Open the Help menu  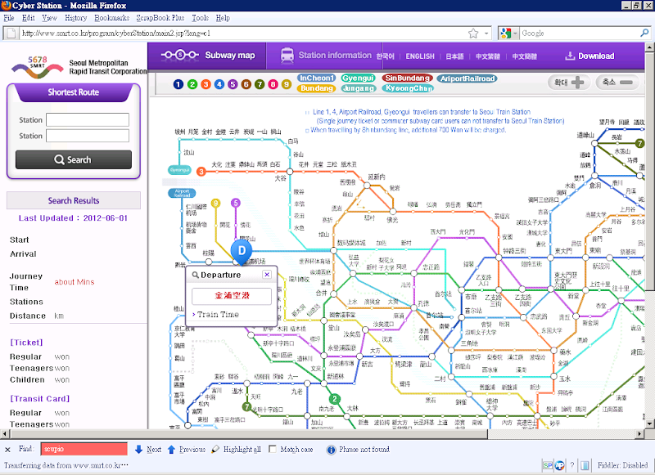(x=223, y=18)
